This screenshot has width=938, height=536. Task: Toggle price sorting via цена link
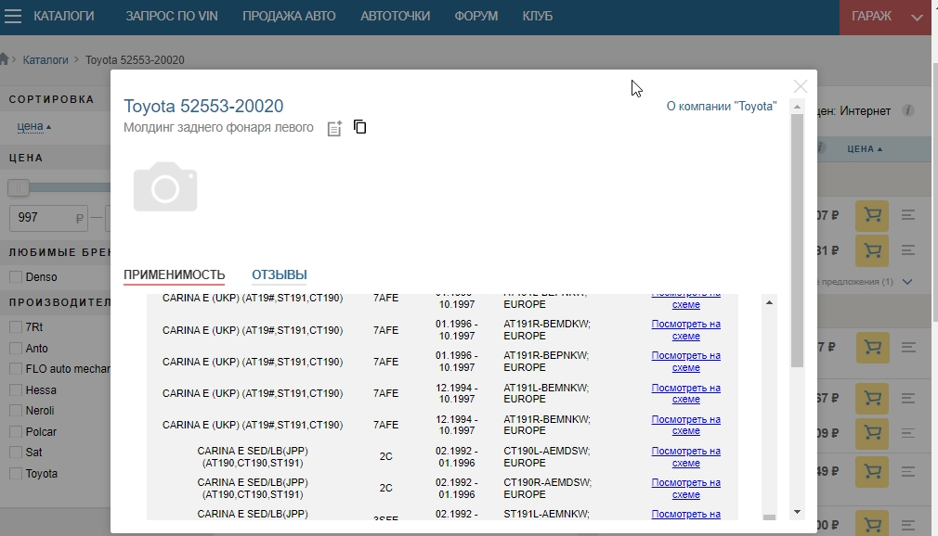34,126
